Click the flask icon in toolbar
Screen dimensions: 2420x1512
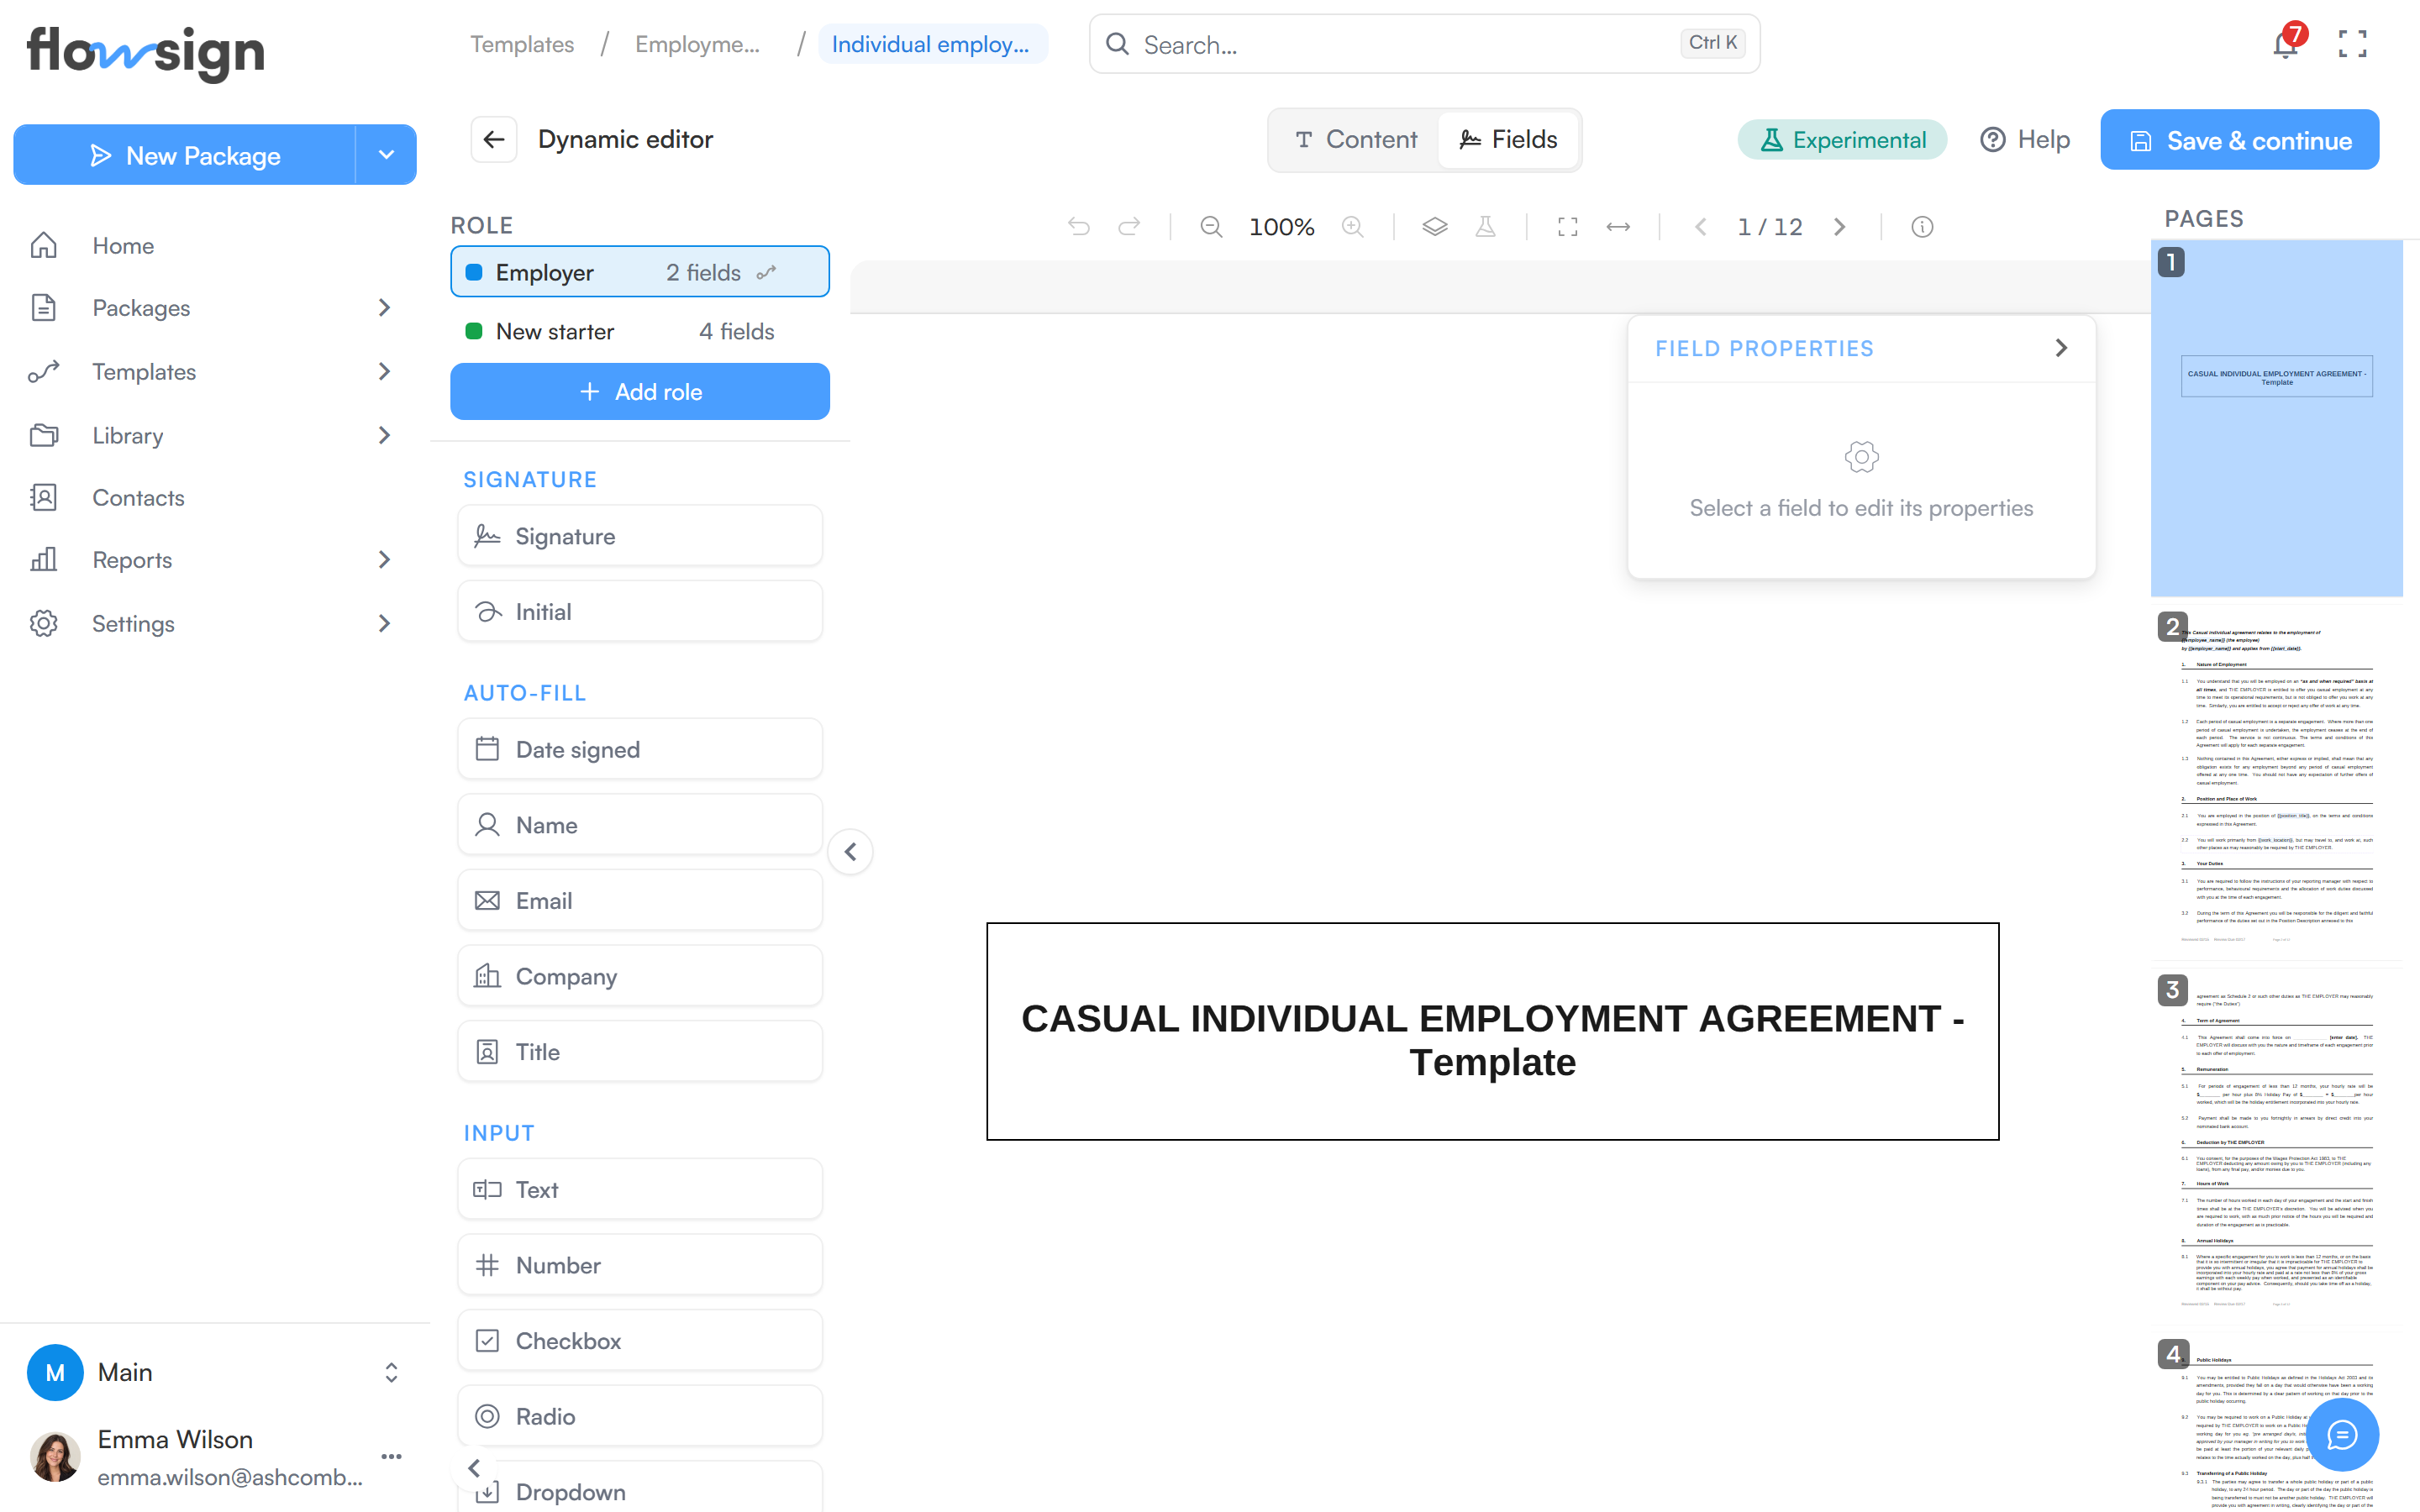(x=1486, y=227)
